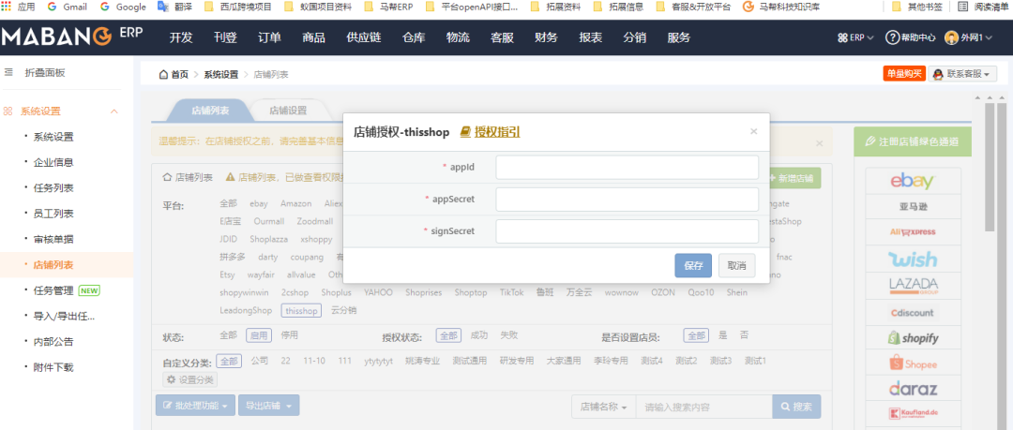Select the daraz logo
Image resolution: width=1013 pixels, height=430 pixels.
tap(913, 390)
